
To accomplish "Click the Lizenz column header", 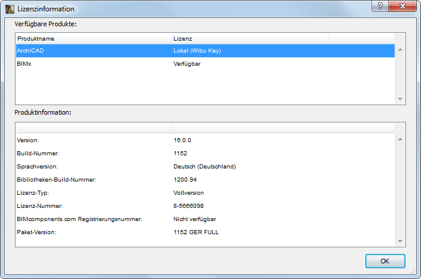I will pos(250,39).
